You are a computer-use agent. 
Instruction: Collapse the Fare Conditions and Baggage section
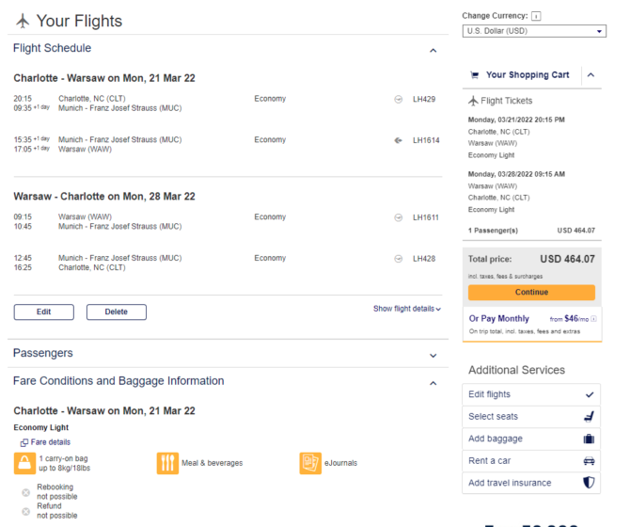point(433,383)
